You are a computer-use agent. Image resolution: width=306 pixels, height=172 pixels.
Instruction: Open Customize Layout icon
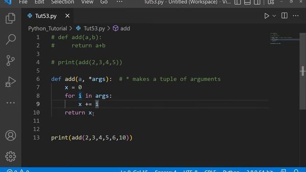(271, 2)
